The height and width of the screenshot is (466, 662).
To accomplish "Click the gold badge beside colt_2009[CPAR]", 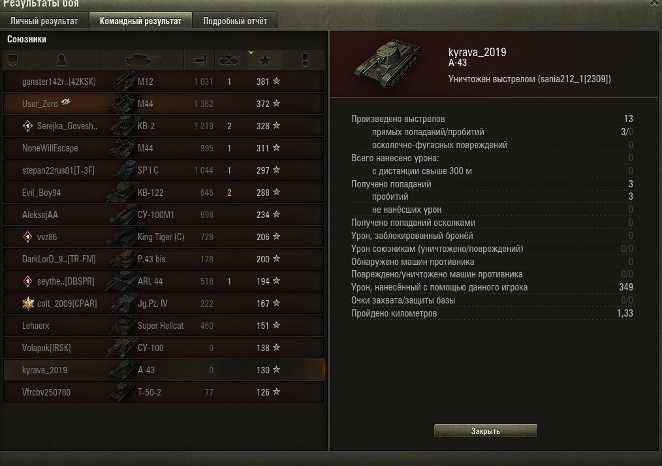I will point(28,303).
